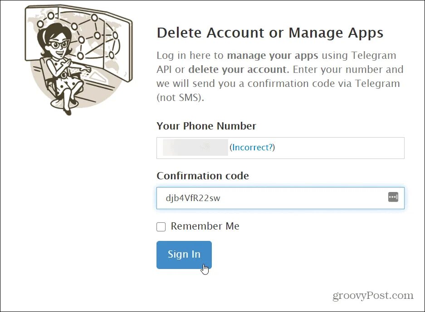Screen dimensions: 425x312
Task: Tick the Remember Me checkbox
Action: click(x=161, y=227)
